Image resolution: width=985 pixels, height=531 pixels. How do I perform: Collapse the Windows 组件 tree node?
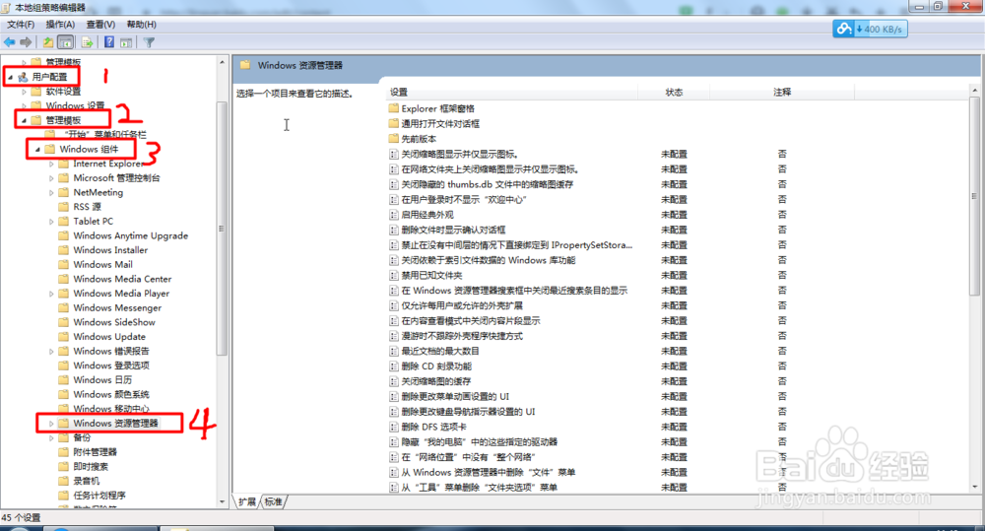click(x=37, y=149)
